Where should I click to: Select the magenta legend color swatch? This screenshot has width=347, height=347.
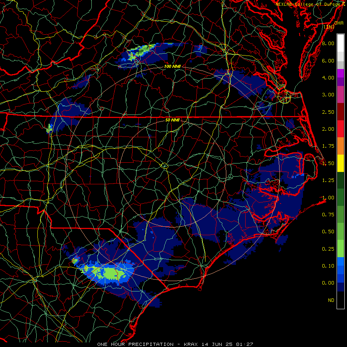coord(340,73)
